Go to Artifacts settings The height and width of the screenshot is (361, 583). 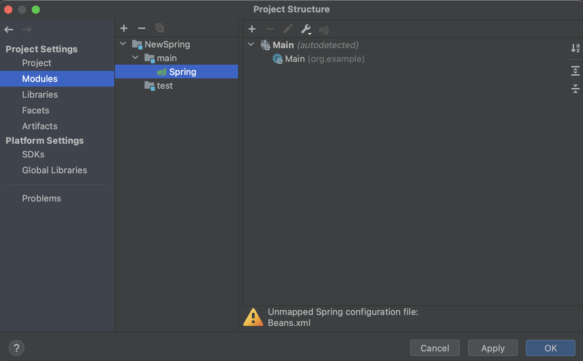click(40, 126)
